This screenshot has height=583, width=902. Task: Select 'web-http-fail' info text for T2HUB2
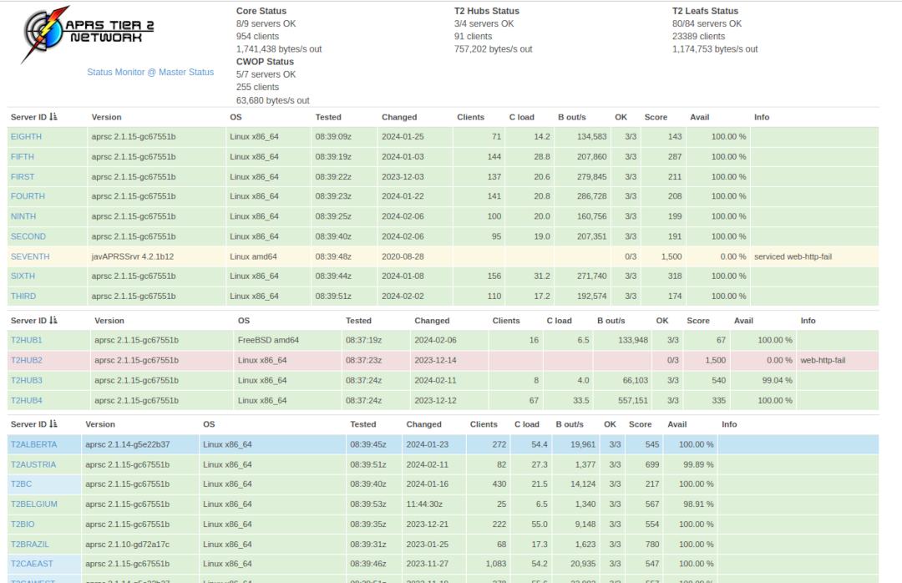click(x=823, y=360)
